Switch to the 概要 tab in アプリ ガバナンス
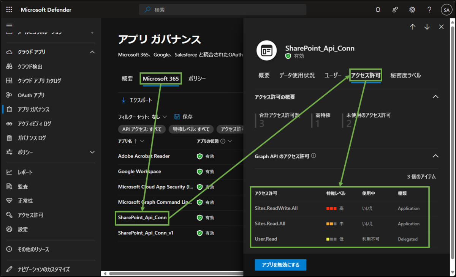This screenshot has height=277, width=456. 127,79
